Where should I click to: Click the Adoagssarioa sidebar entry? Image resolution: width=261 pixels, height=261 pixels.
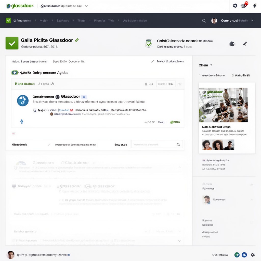210,232
